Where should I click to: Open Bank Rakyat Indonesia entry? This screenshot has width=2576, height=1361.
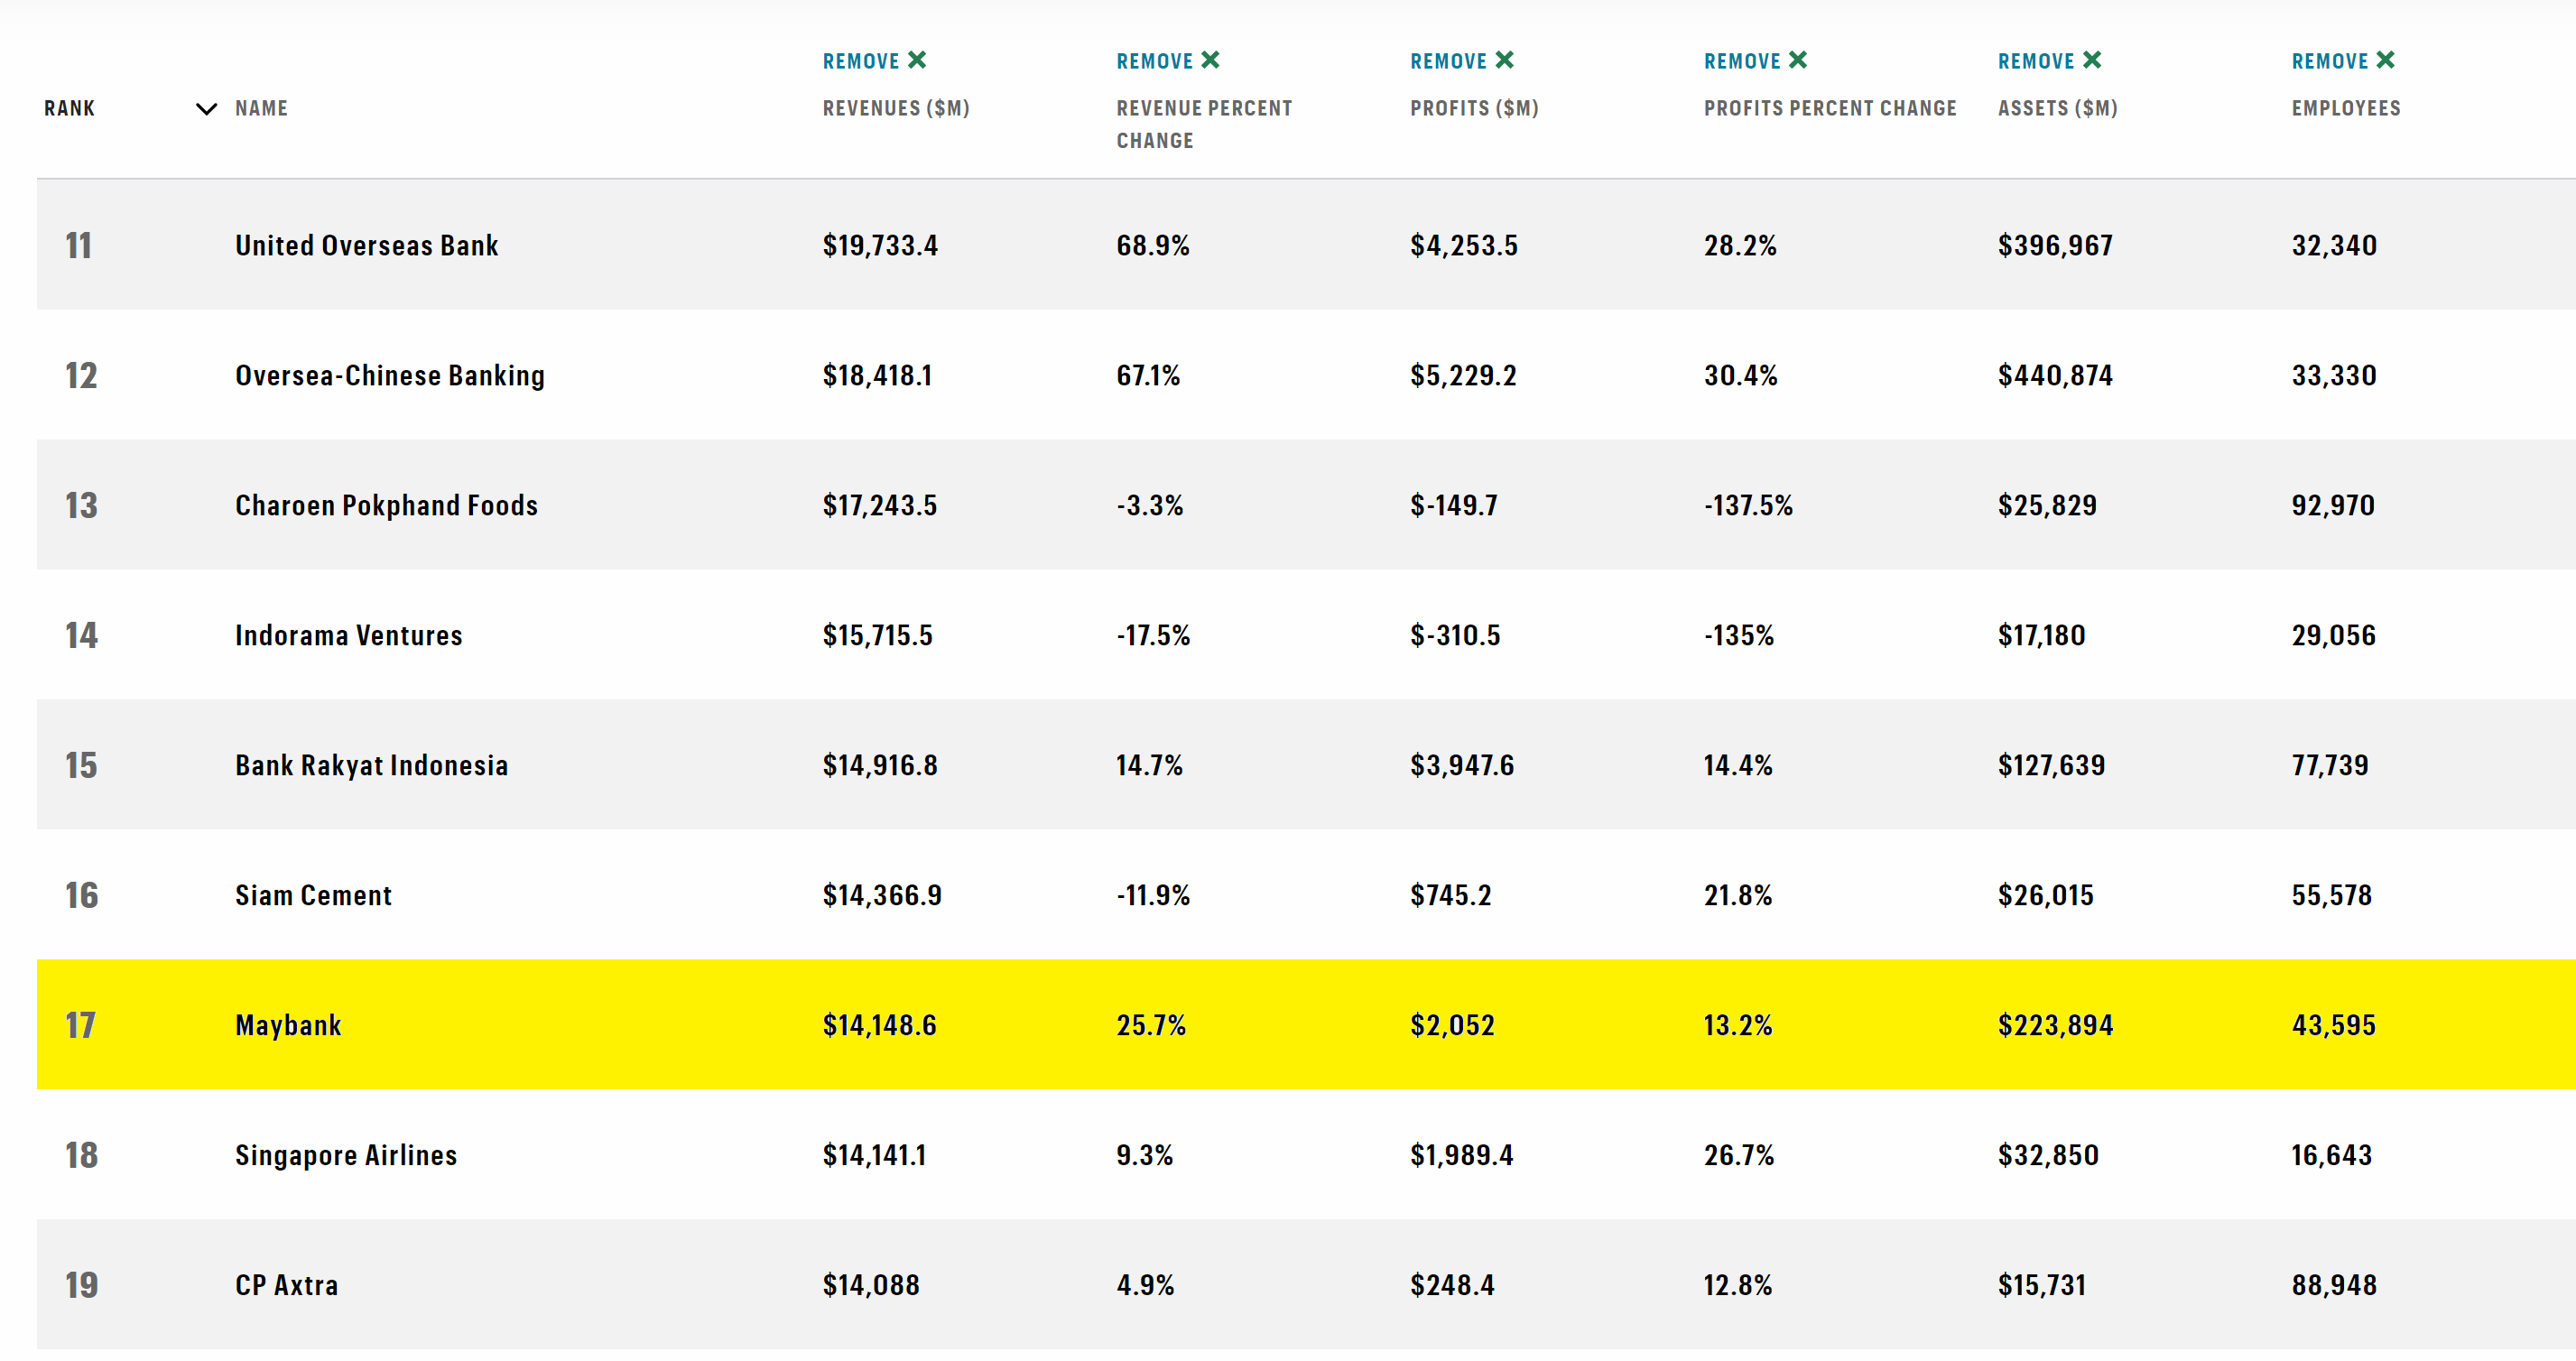point(371,765)
